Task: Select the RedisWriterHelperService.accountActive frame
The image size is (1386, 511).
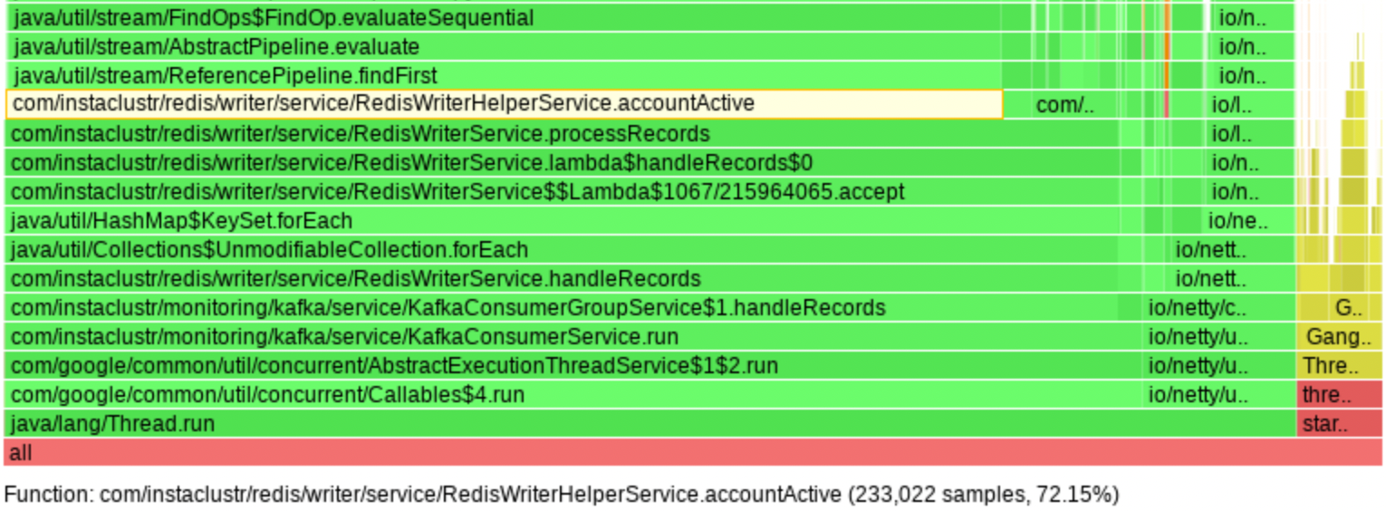Action: pos(504,104)
